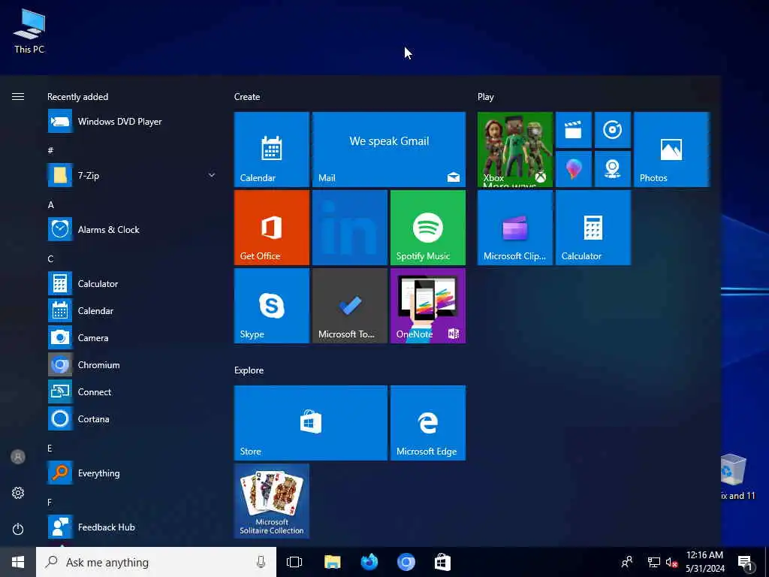Open the 7-Zip folder entry
The width and height of the screenshot is (769, 577).
tap(131, 175)
